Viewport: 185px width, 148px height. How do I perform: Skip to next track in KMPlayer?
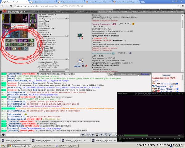(x=155, y=139)
